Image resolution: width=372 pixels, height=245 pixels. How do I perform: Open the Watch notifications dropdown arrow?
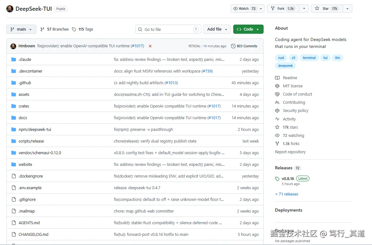click(261, 9)
